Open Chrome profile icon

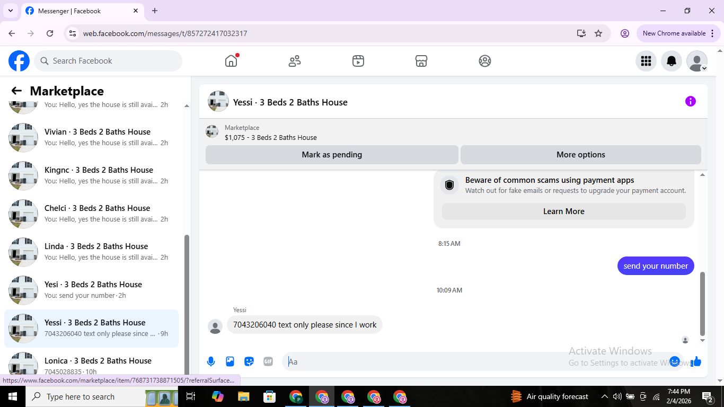625,33
